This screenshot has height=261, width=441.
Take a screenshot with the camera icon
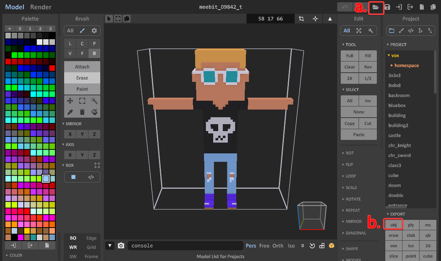[x=121, y=246]
